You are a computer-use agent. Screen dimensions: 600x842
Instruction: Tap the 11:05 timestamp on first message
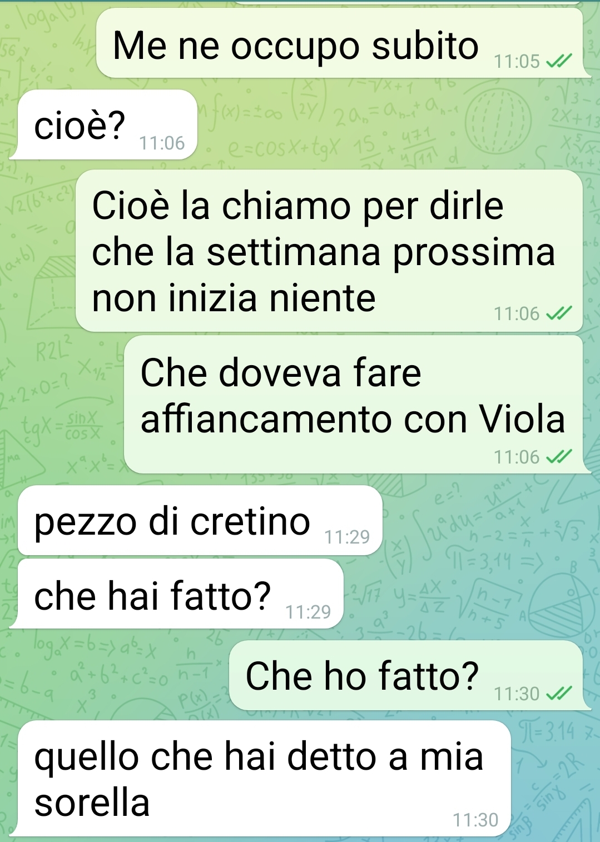coord(517,62)
